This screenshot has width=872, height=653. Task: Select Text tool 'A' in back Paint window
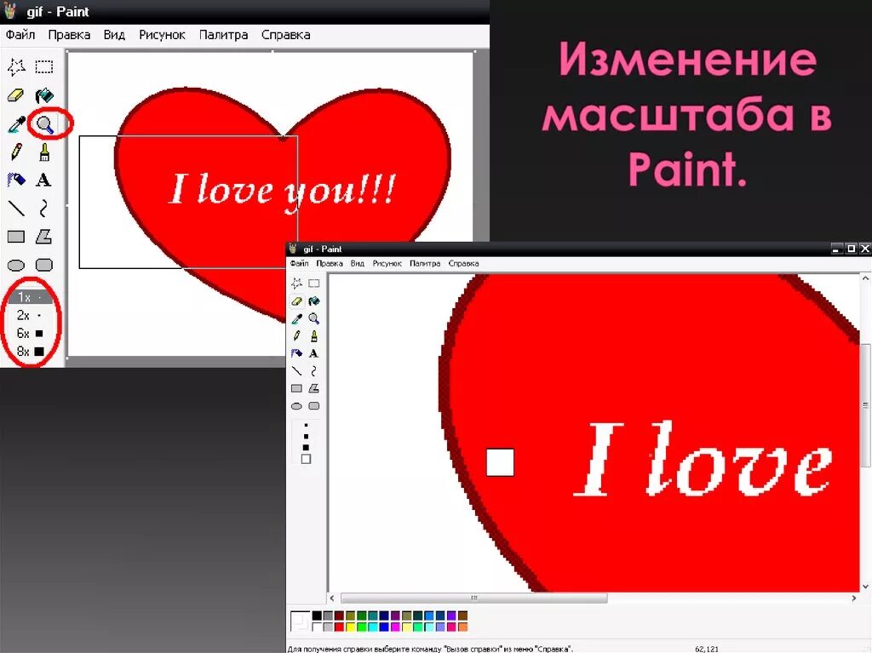coord(44,180)
